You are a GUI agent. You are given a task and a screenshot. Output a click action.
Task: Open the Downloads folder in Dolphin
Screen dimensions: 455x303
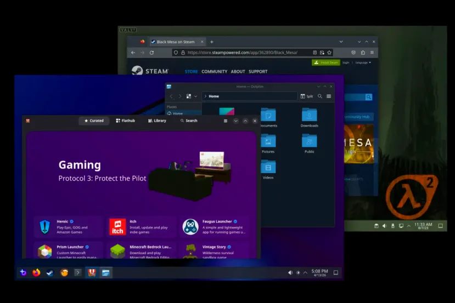[x=310, y=118]
